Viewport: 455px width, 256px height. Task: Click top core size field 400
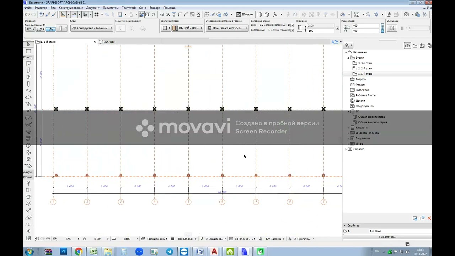pos(366,26)
